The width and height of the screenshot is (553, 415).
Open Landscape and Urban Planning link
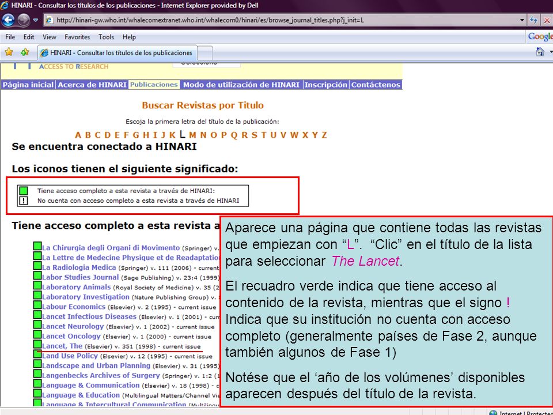pos(96,365)
